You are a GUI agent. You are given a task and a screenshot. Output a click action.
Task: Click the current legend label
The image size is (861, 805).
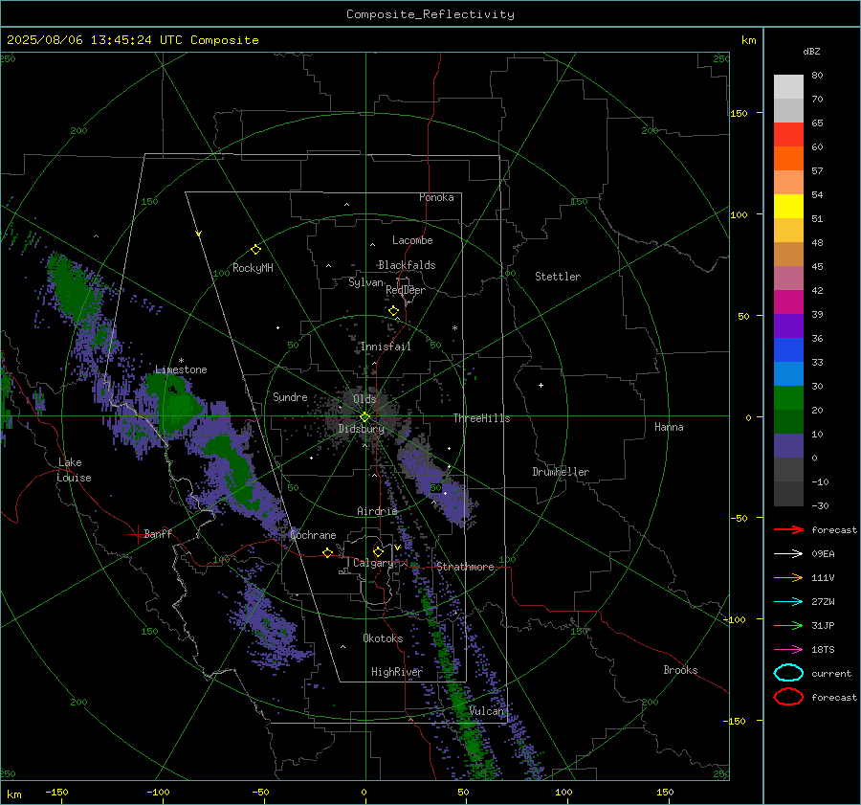[831, 673]
